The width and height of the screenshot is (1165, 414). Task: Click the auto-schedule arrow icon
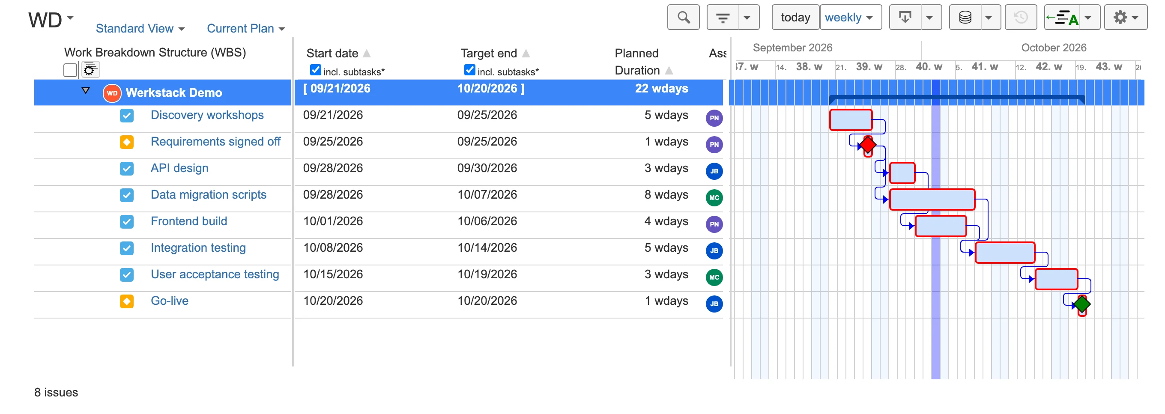(x=1062, y=18)
